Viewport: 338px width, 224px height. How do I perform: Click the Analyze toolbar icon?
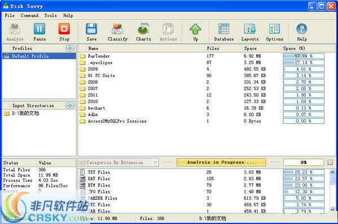15,32
